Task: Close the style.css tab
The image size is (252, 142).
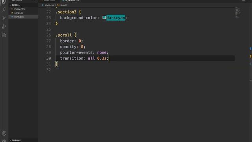Action: pyautogui.click(x=78, y=1)
